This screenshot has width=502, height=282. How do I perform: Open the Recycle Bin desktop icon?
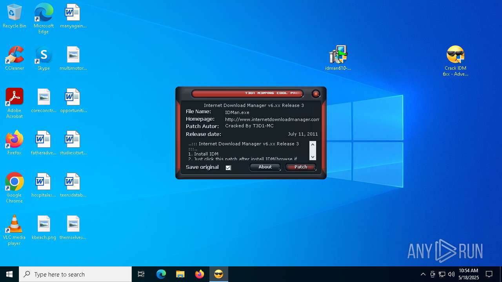tap(15, 16)
